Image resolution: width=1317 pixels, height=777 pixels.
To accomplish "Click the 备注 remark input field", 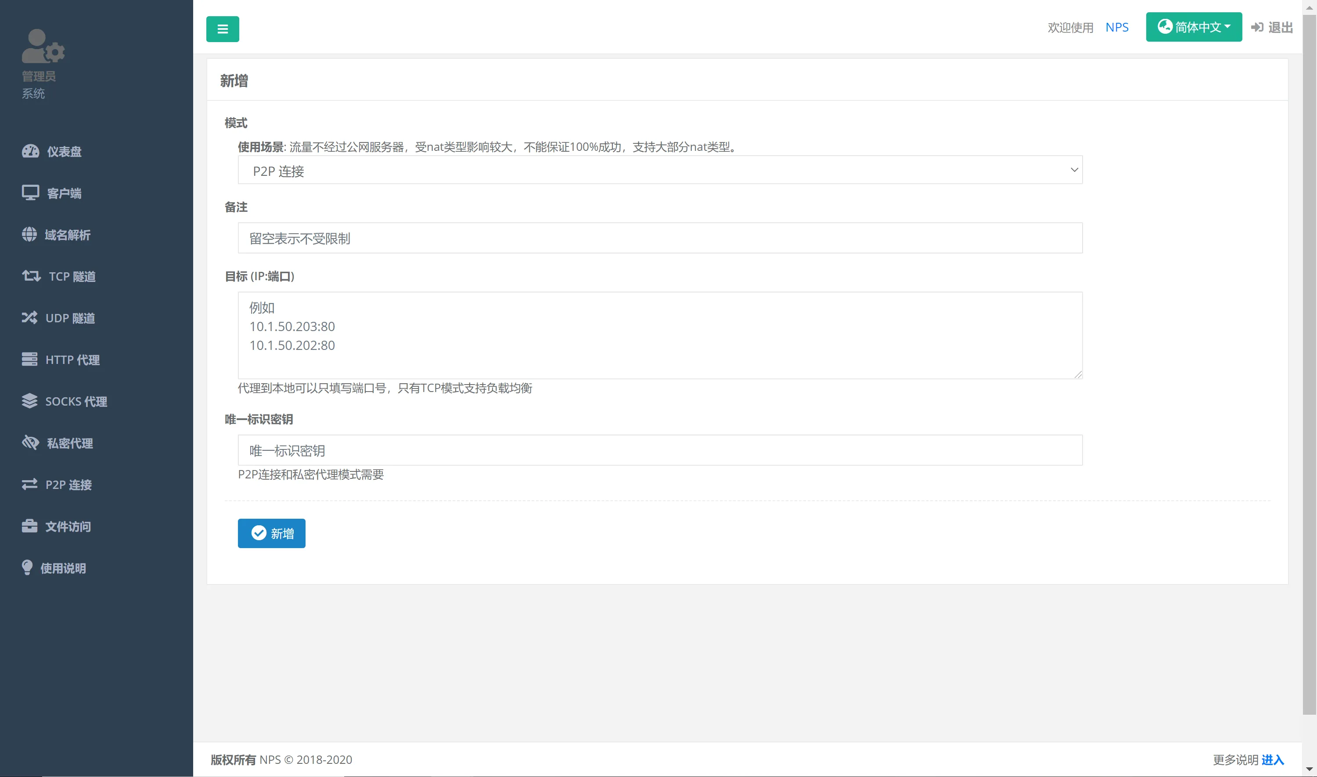I will 660,238.
